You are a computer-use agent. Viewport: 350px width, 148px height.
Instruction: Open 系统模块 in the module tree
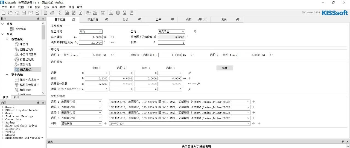(21, 29)
